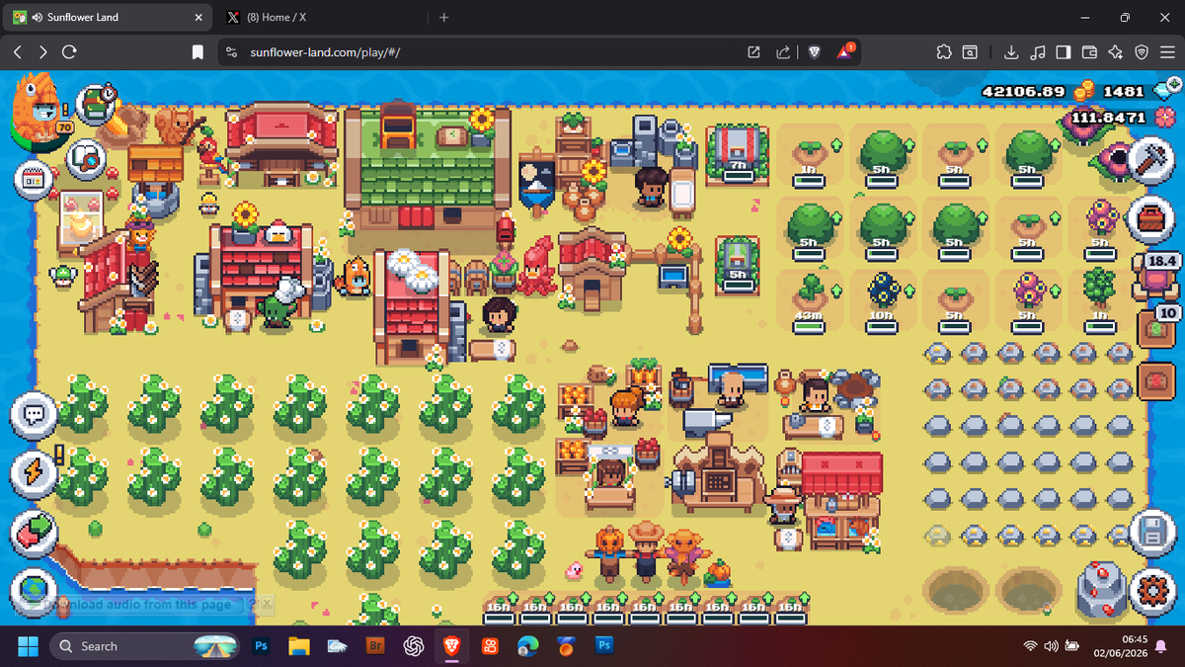The height and width of the screenshot is (667, 1185).
Task: Share this page from address bar
Action: coord(783,51)
